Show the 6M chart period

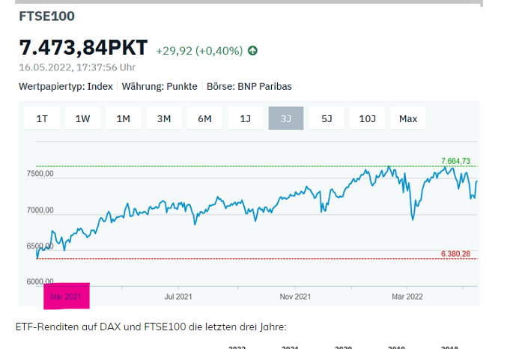coord(204,118)
